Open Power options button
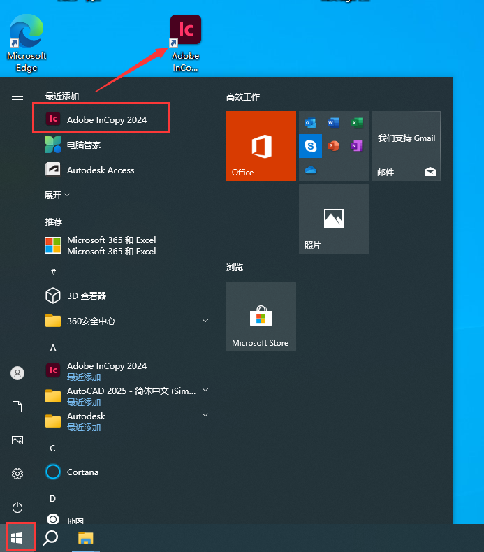484x552 pixels. point(17,507)
